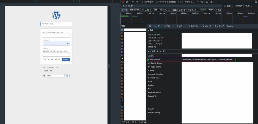Switch to the ペイロード tab
Viewport: 258px width, 124px height.
coord(169,26)
